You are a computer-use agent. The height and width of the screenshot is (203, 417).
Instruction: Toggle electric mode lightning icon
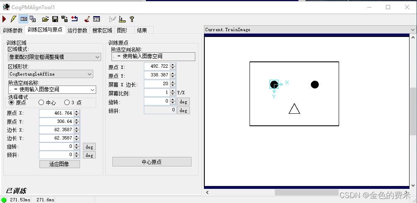click(13, 19)
